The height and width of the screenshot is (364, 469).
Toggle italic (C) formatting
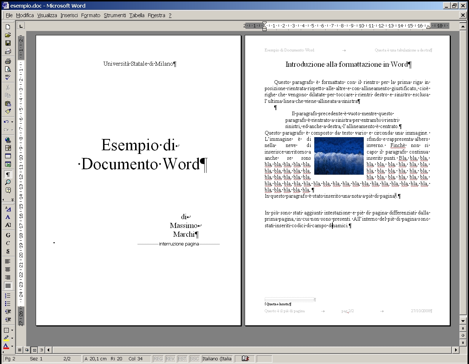tap(8, 243)
